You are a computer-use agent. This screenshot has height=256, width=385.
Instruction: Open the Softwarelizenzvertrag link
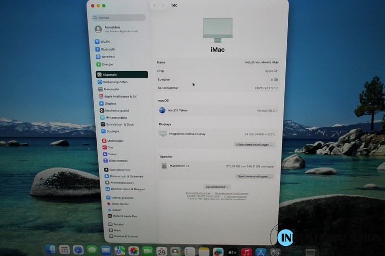coord(198,193)
